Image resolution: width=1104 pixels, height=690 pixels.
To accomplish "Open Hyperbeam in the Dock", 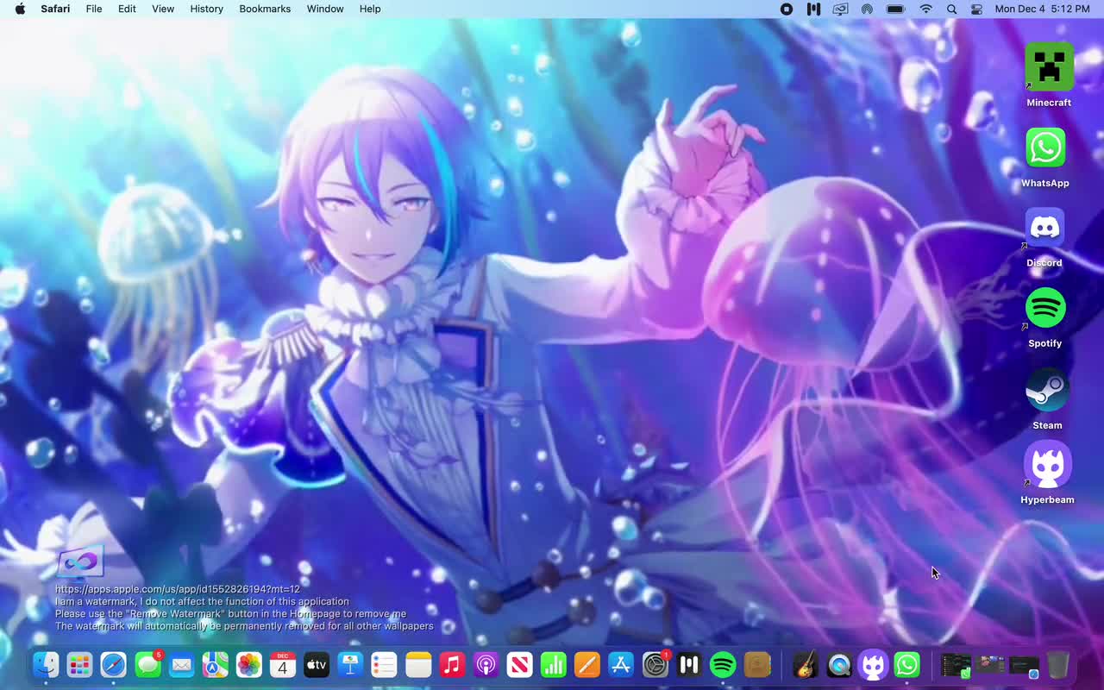I will (x=873, y=665).
